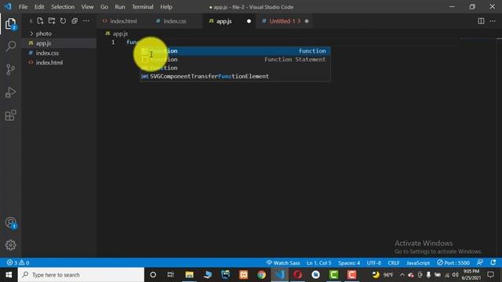502x282 pixels.
Task: Select index.css in the file explorer
Action: point(47,53)
